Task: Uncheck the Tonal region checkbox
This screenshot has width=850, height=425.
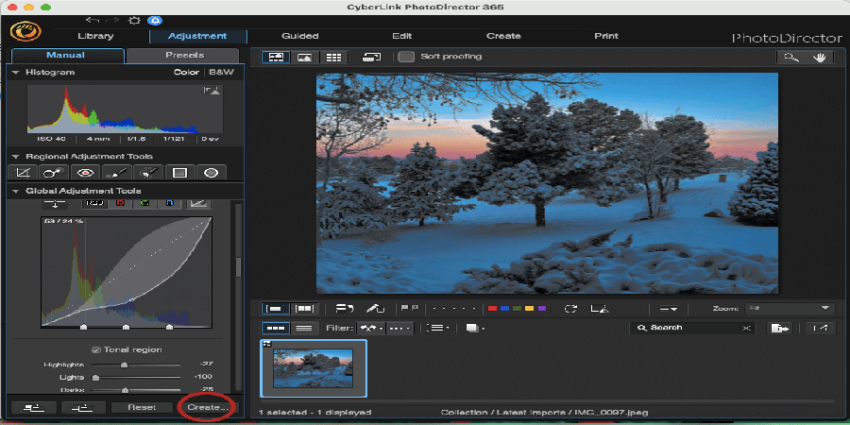Action: [x=96, y=349]
